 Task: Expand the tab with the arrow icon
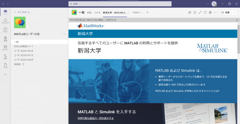(200, 13)
